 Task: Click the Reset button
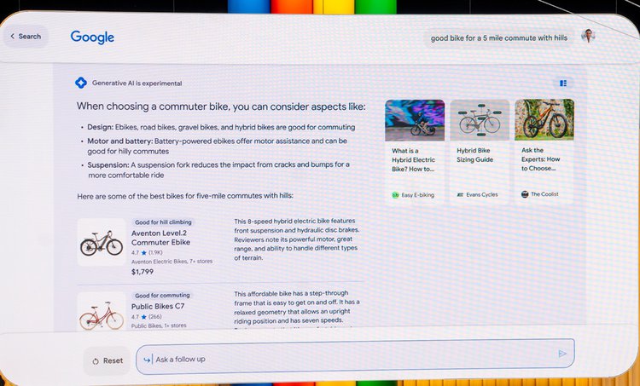click(x=108, y=360)
